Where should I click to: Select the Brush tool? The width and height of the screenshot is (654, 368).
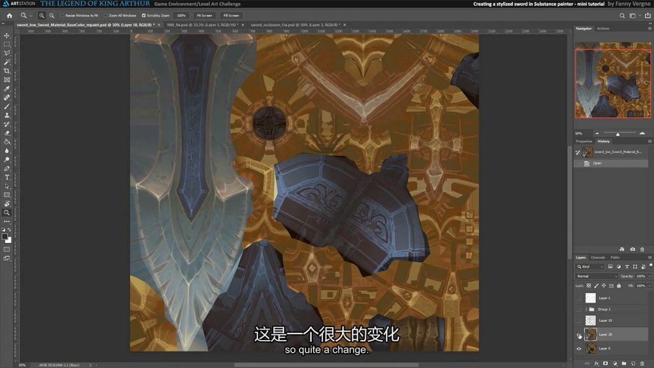point(6,107)
